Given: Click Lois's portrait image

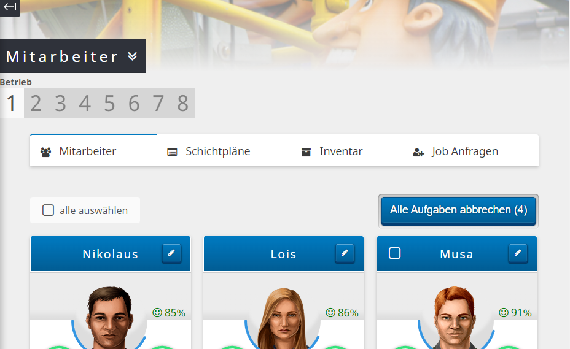Looking at the screenshot, I should pyautogui.click(x=283, y=318).
